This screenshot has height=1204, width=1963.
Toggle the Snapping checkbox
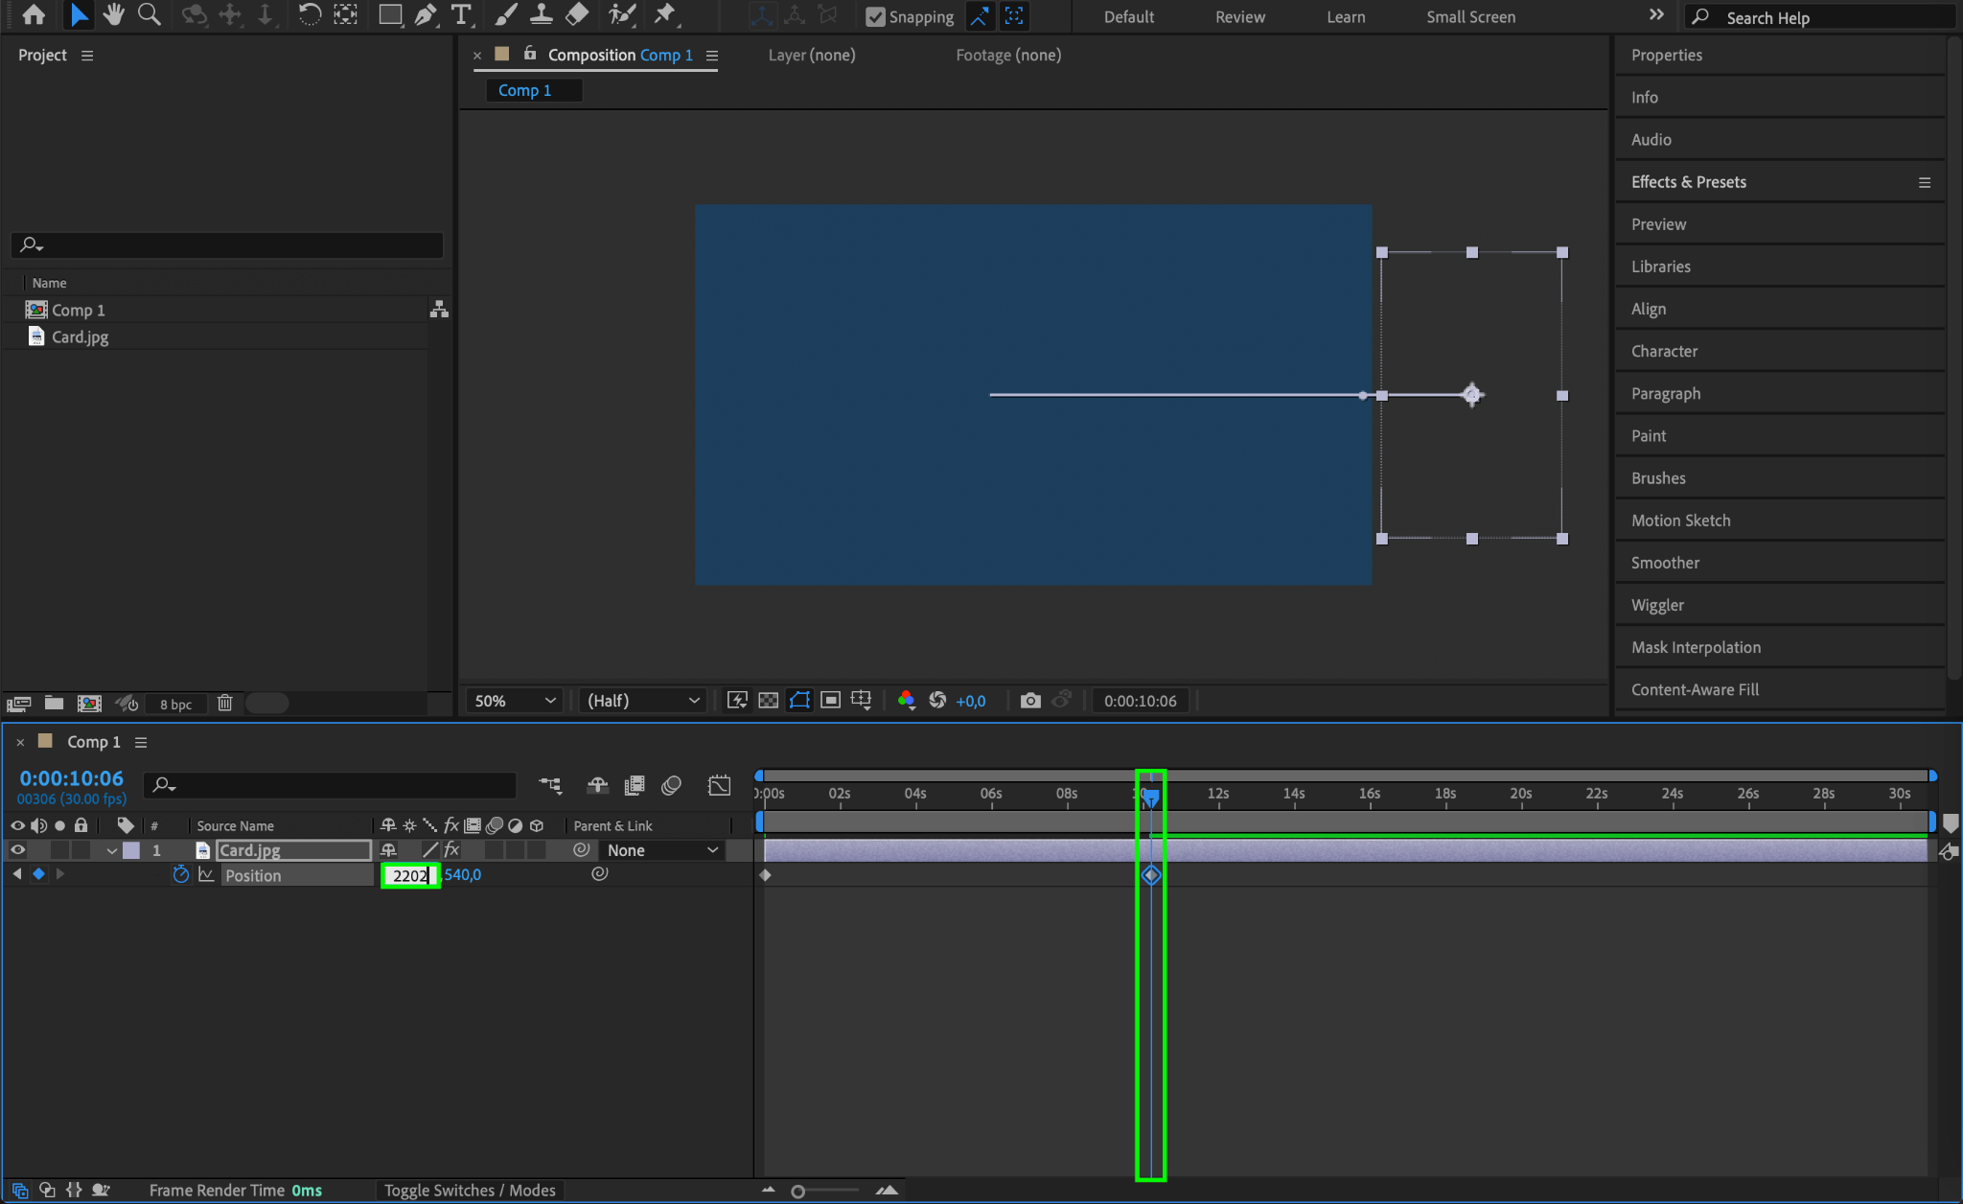point(875,16)
